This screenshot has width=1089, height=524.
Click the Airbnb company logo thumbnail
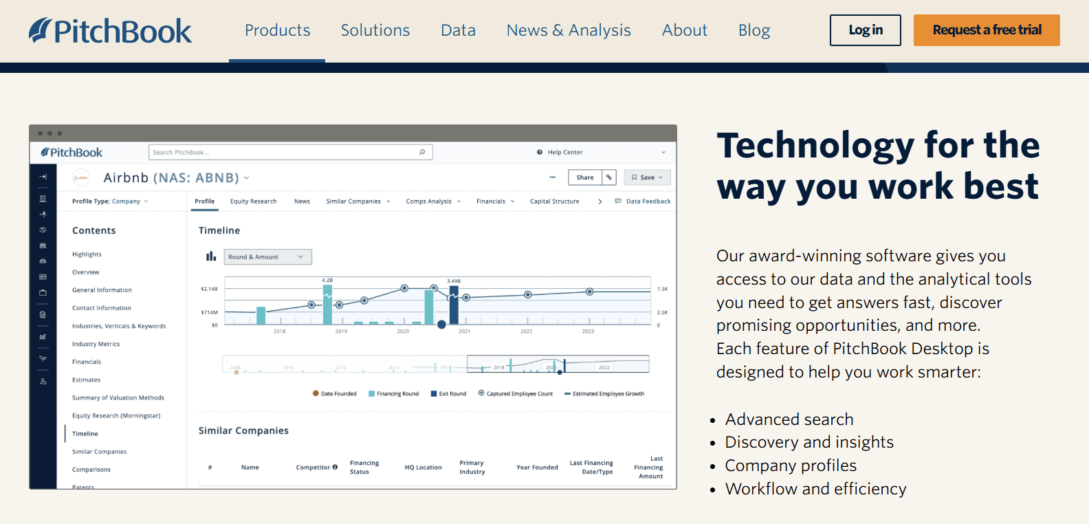point(81,177)
